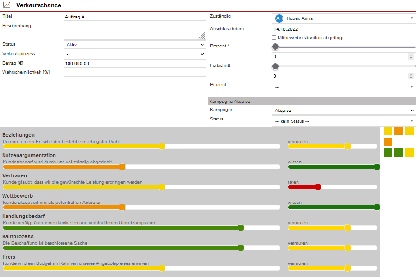Image resolution: width=416 pixels, height=277 pixels.
Task: Click into the Beschreibung text area
Action: 134,31
